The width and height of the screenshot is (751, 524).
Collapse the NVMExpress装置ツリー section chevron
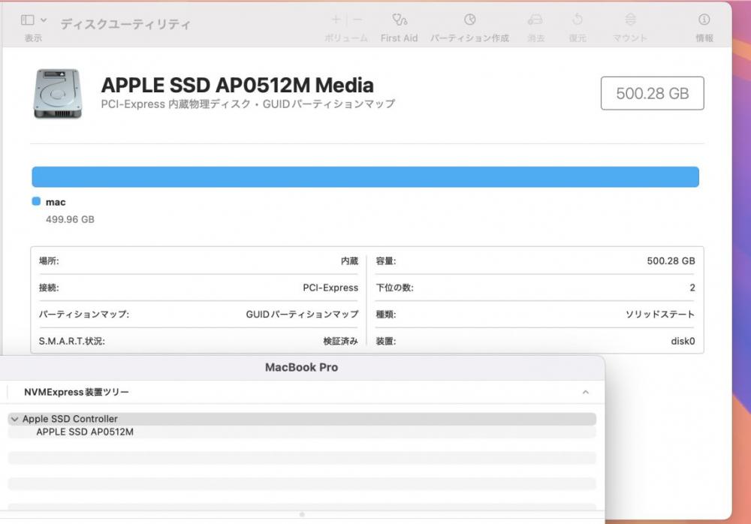click(585, 393)
